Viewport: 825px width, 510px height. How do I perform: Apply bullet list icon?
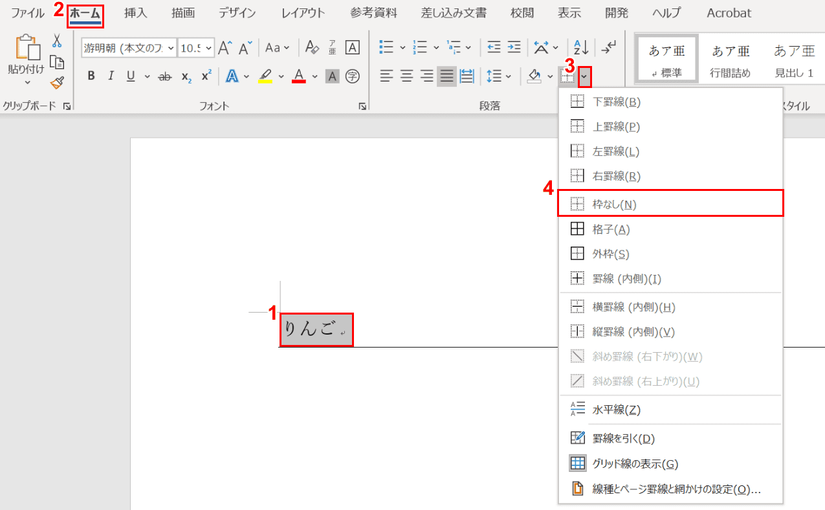pos(386,47)
